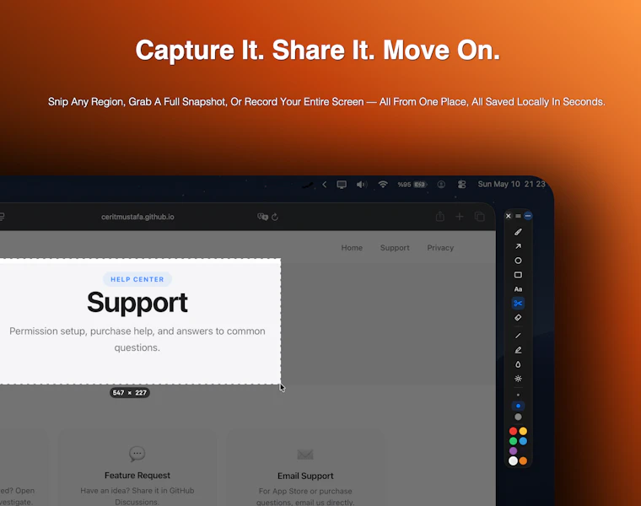Select the arrow annotation tool
The height and width of the screenshot is (506, 641).
518,246
